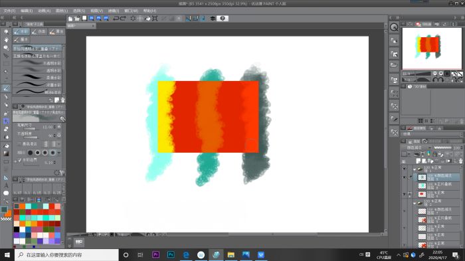
Task: Select the Move (hand) tool
Action: [6, 39]
